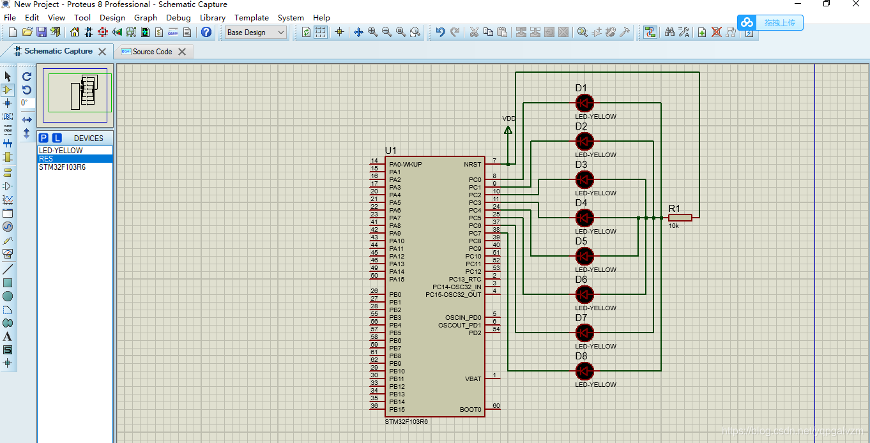
Task: Click the Open Project folder icon
Action: (27, 32)
